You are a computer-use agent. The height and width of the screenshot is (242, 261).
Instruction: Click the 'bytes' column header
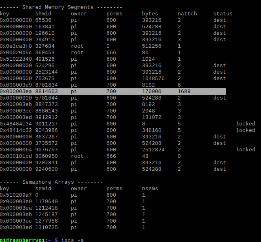click(x=150, y=14)
